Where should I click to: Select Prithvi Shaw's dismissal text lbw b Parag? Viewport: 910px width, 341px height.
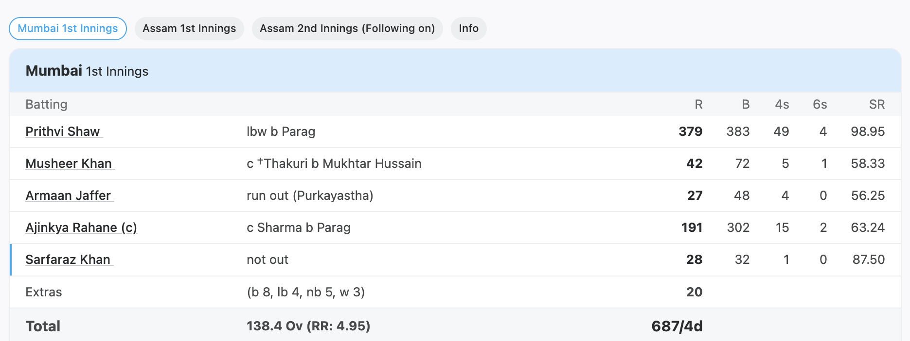point(281,131)
